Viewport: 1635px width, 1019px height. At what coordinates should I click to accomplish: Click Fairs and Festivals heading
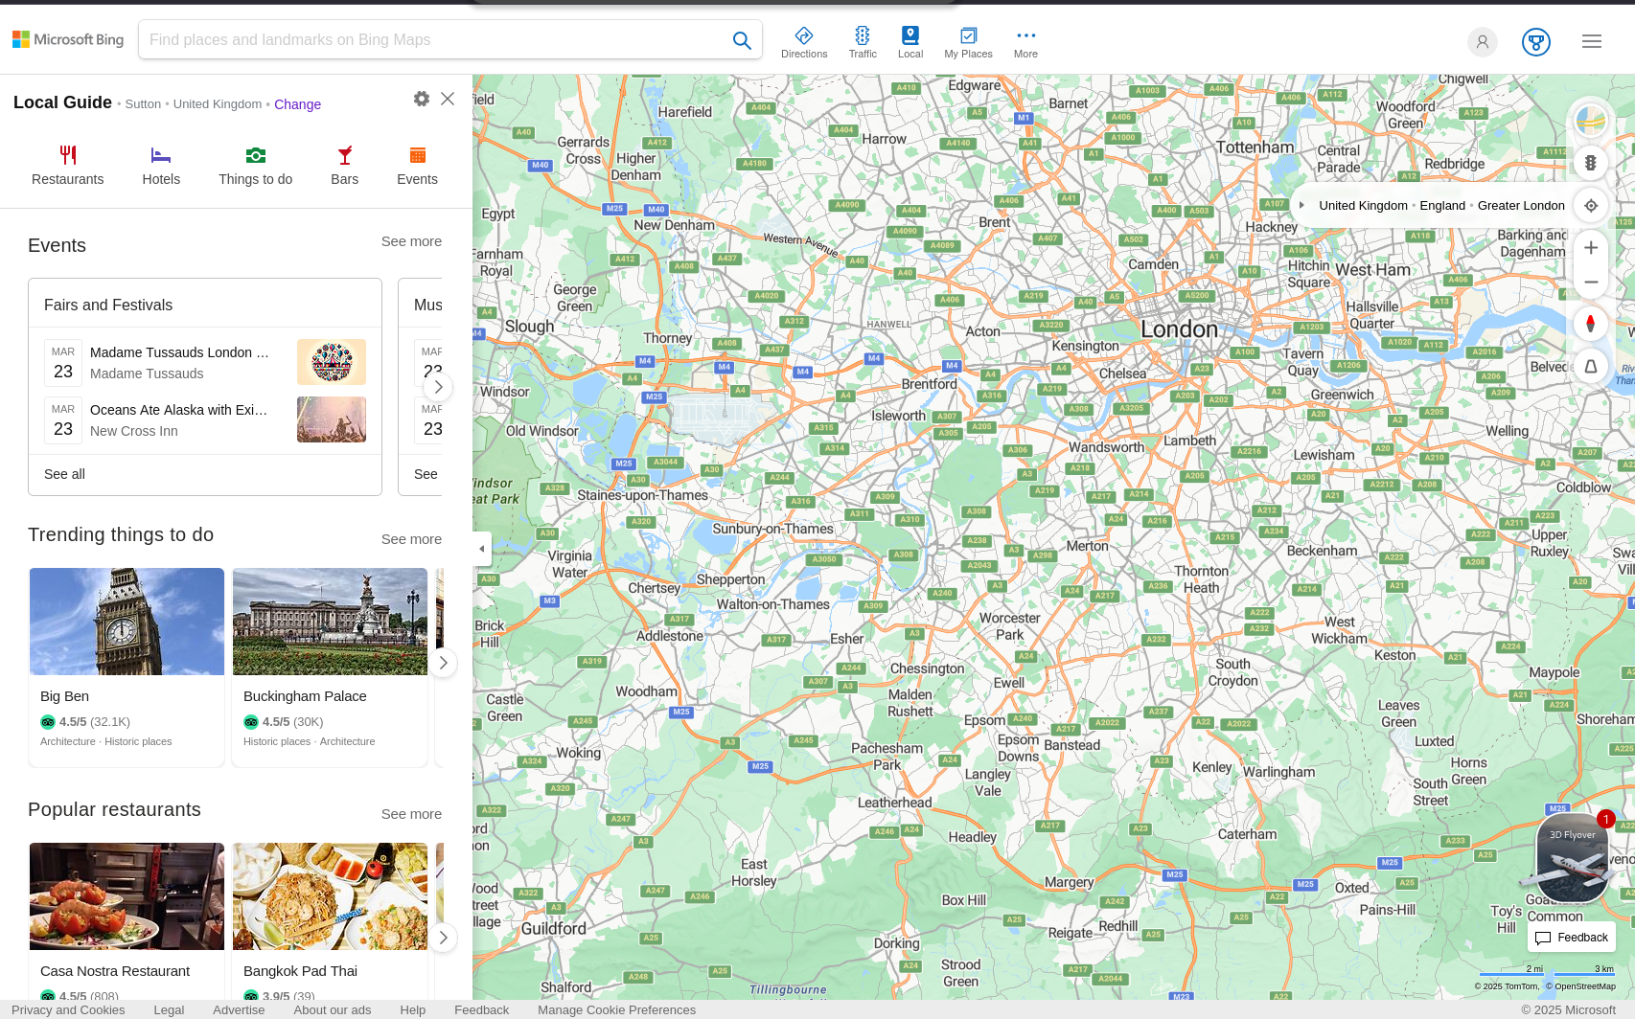tap(108, 305)
